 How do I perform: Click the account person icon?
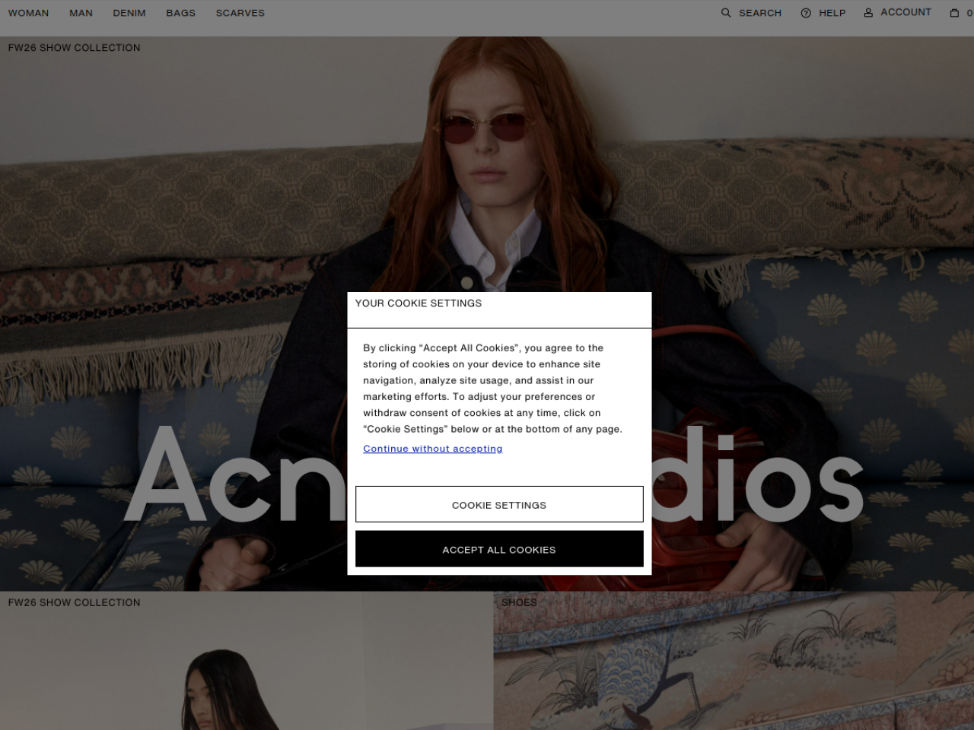(x=868, y=13)
